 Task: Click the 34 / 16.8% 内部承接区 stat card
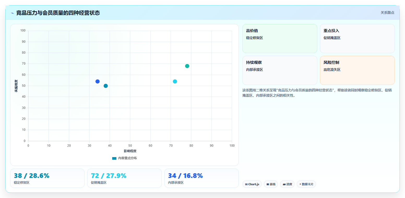[x=201, y=178]
